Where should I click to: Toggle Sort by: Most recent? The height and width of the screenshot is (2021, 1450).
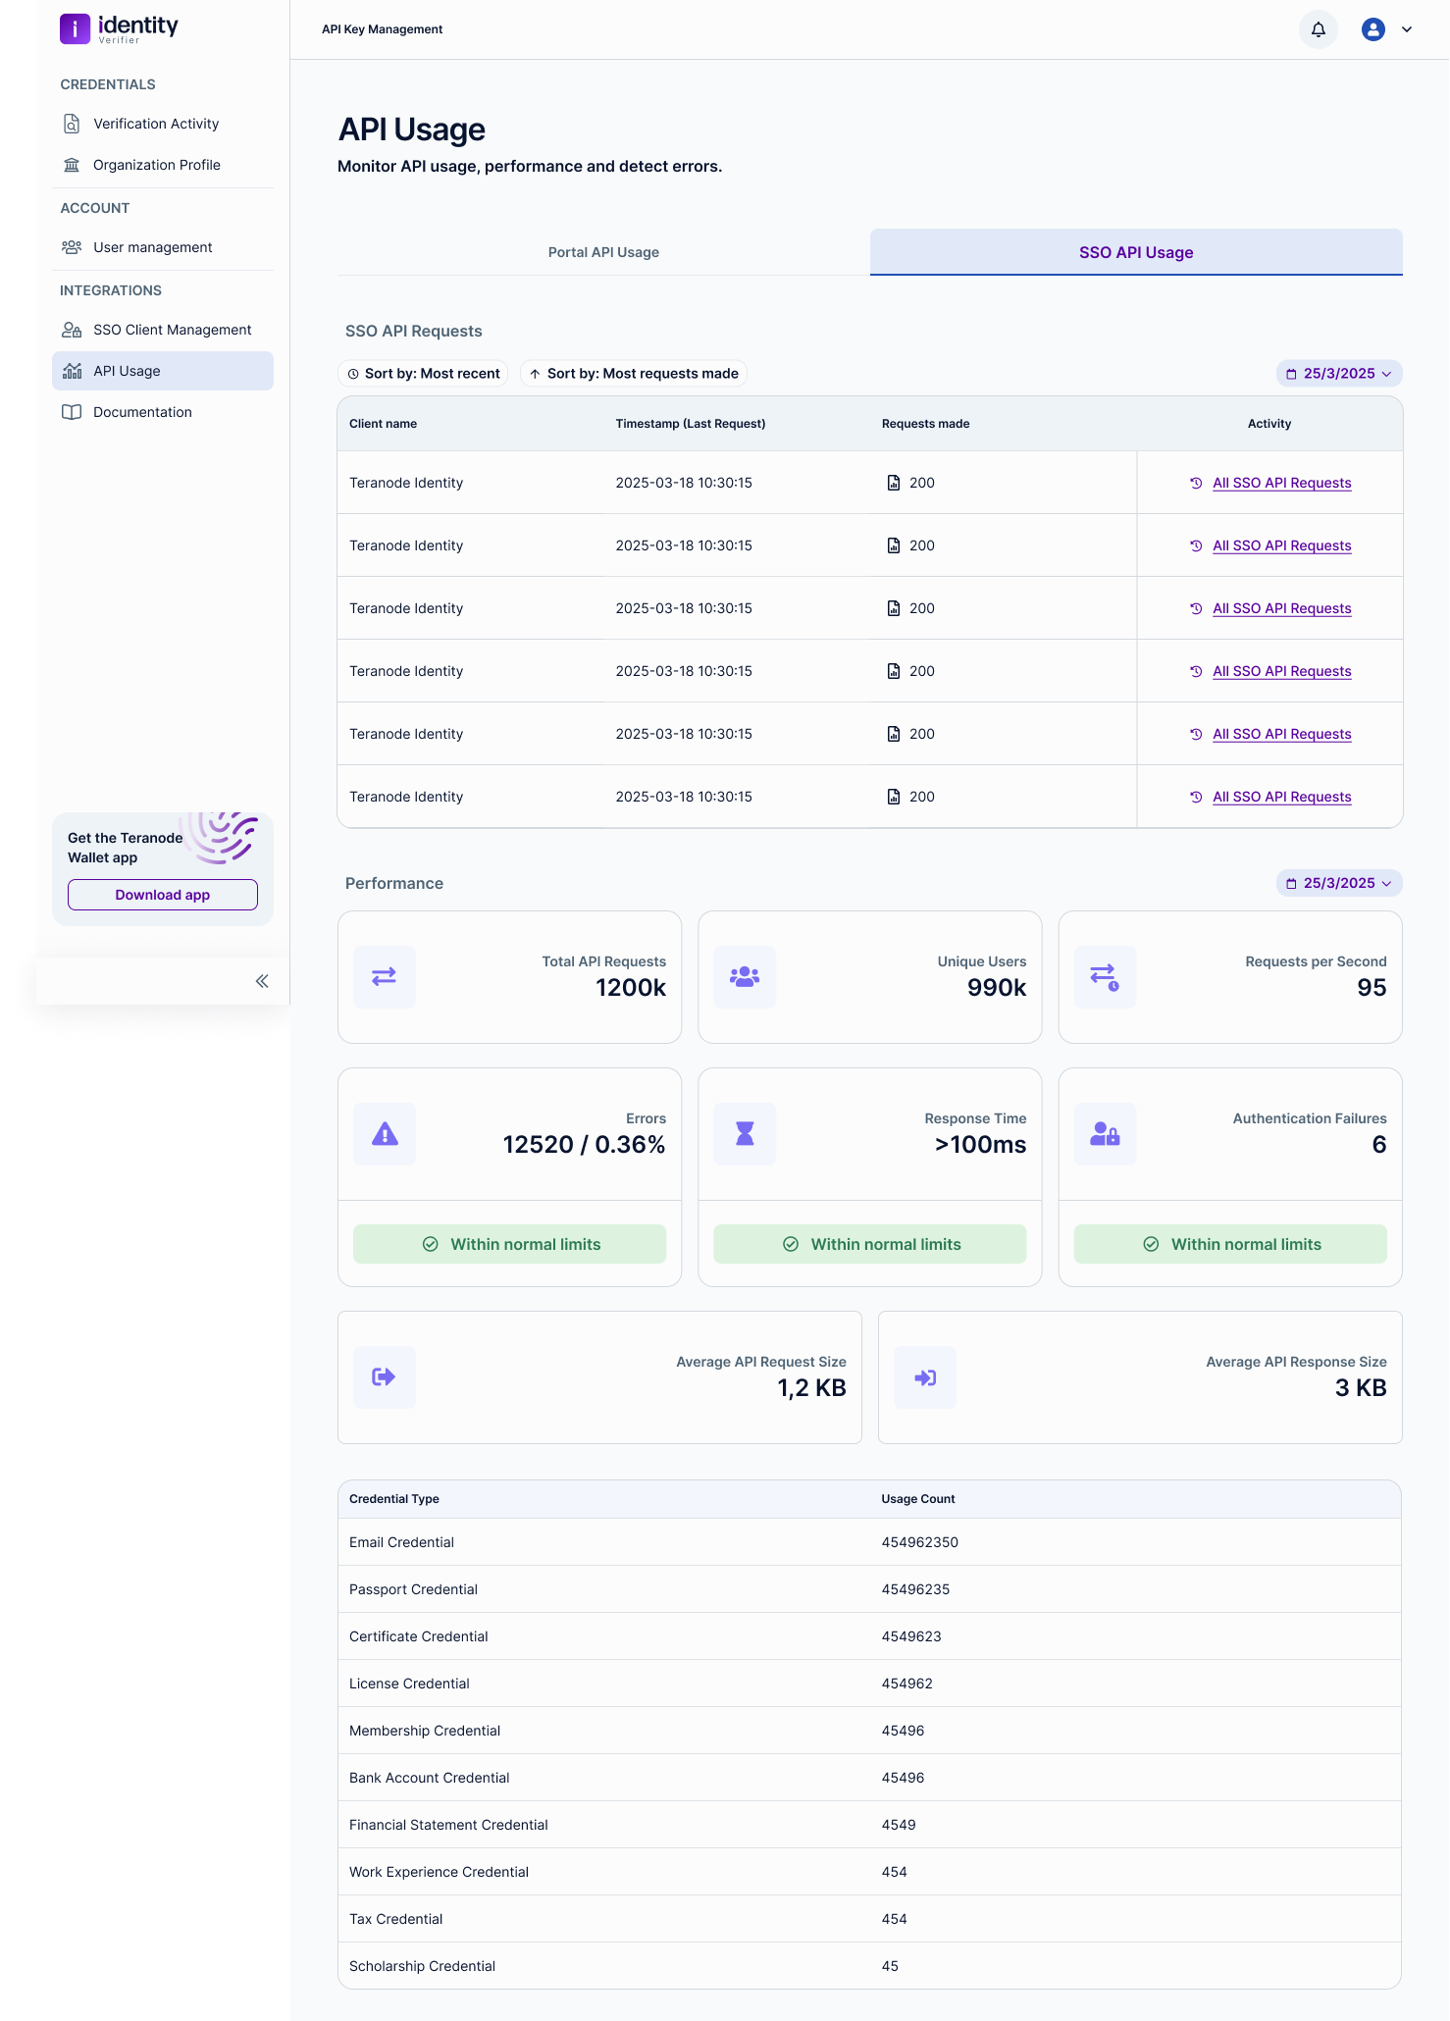423,374
